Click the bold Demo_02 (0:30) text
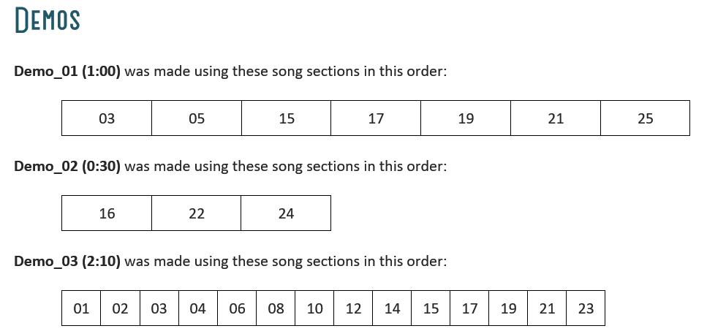The image size is (707, 334). [x=68, y=167]
